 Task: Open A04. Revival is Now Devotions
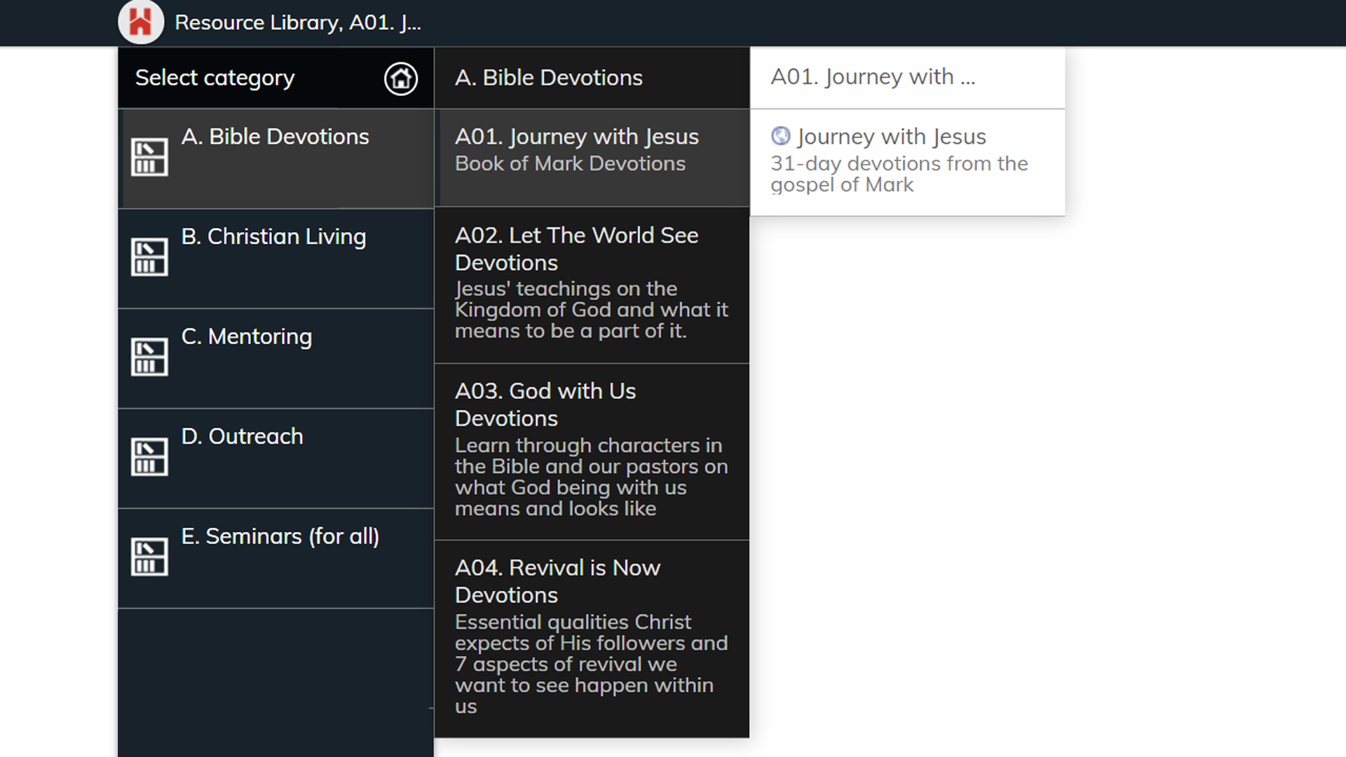coord(592,639)
